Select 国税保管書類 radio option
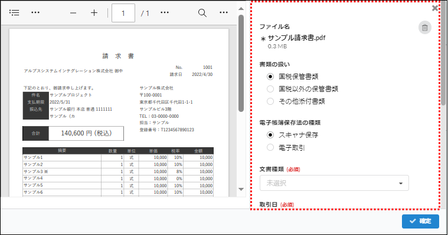 pyautogui.click(x=270, y=77)
